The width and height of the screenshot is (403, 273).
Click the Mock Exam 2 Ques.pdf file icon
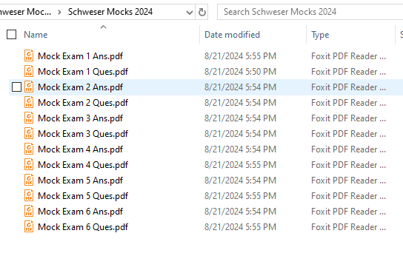pos(29,102)
